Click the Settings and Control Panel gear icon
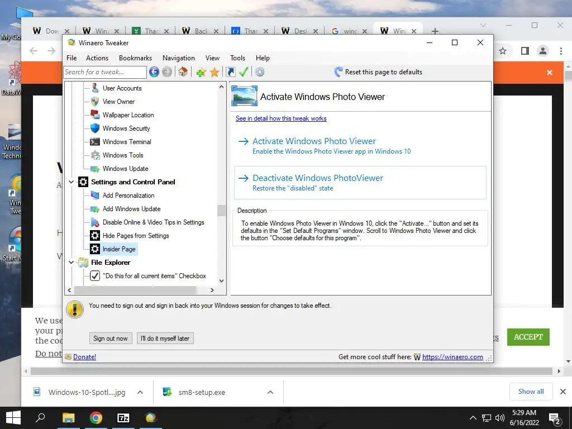Image resolution: width=572 pixels, height=429 pixels. coord(83,182)
